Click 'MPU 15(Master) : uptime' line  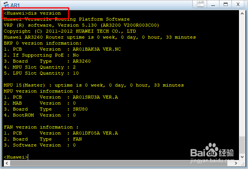coord(94,85)
